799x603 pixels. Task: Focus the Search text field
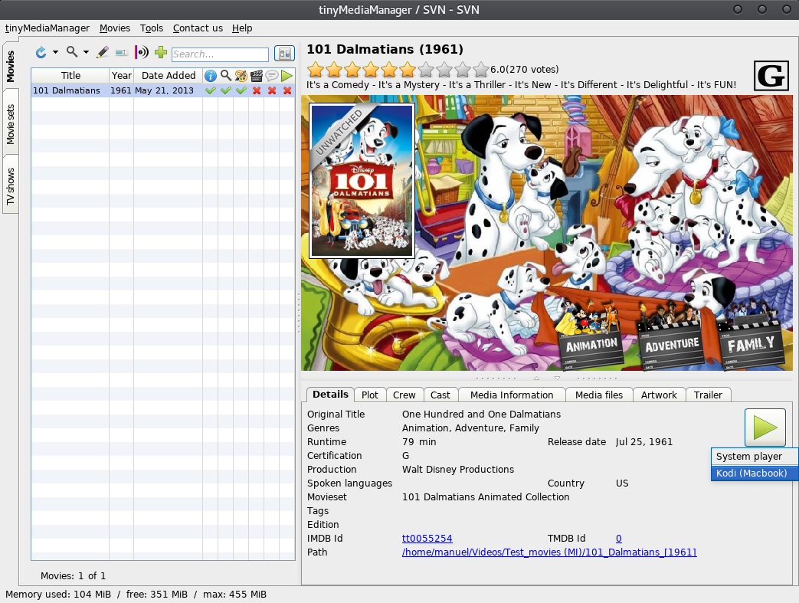pyautogui.click(x=220, y=54)
